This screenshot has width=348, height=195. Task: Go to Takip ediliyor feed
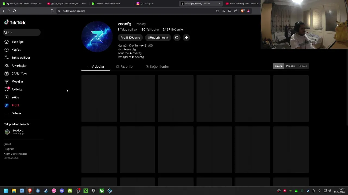pos(17,58)
